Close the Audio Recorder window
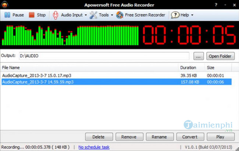The image size is (239, 151). [x=235, y=5]
